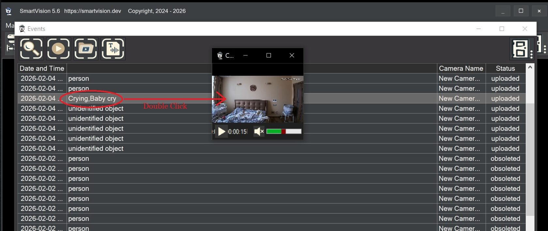
Task: Minimize the small player window
Action: (x=245, y=55)
